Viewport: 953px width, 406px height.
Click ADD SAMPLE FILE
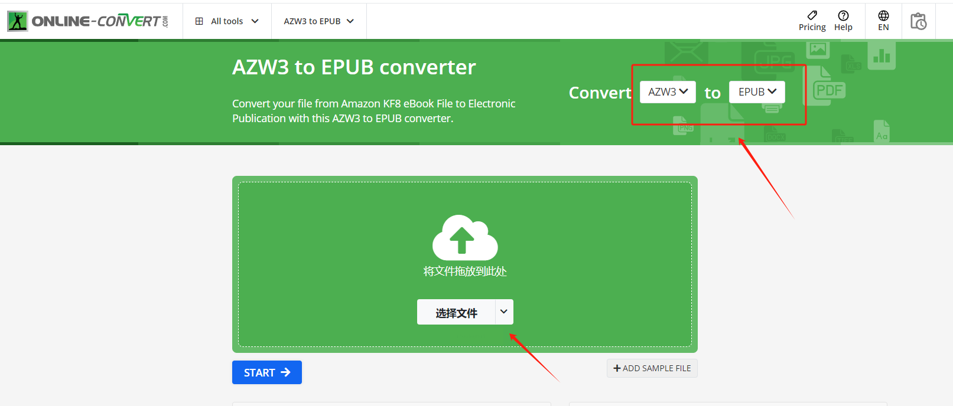(652, 368)
